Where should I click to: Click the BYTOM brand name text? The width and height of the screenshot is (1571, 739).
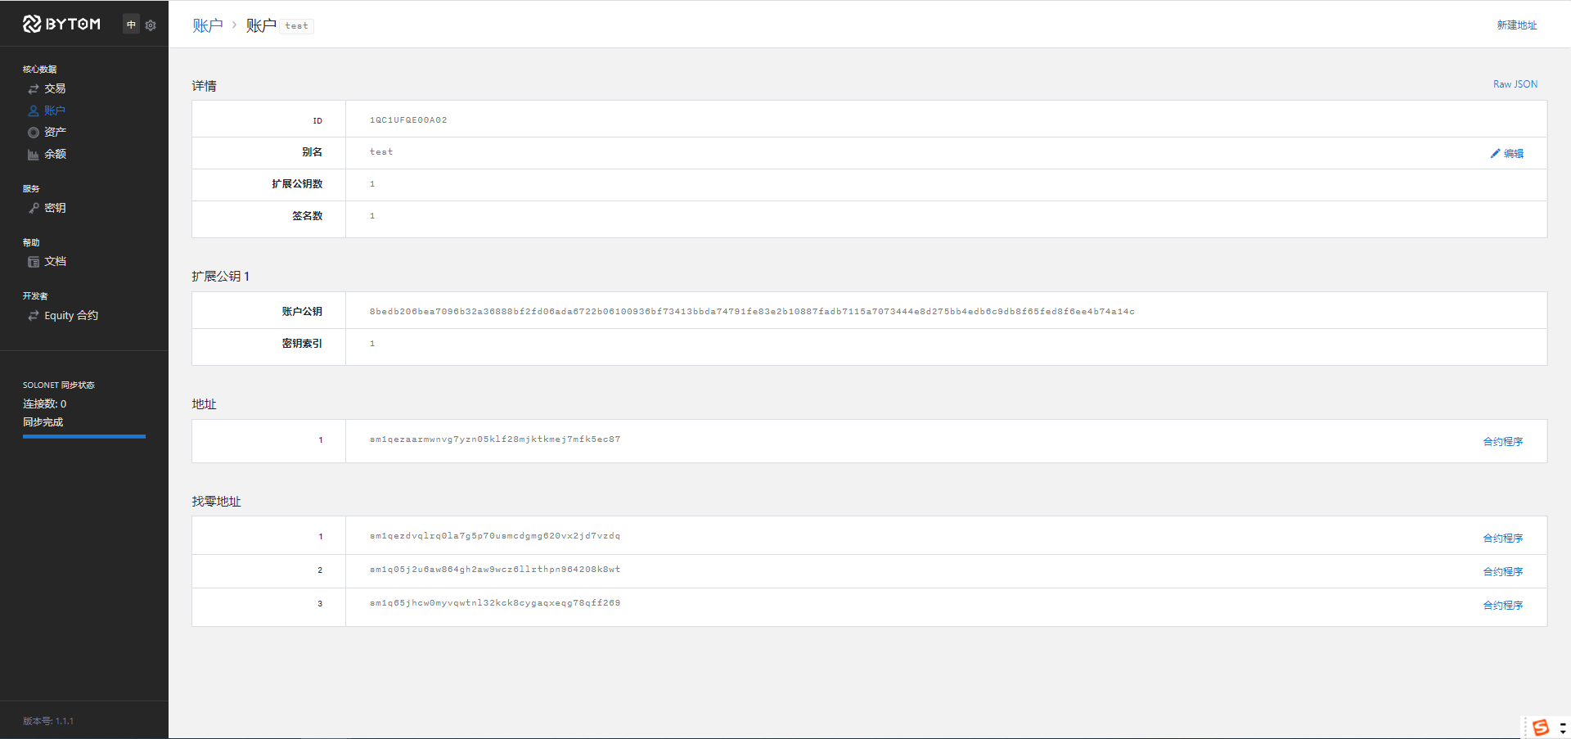tap(73, 25)
